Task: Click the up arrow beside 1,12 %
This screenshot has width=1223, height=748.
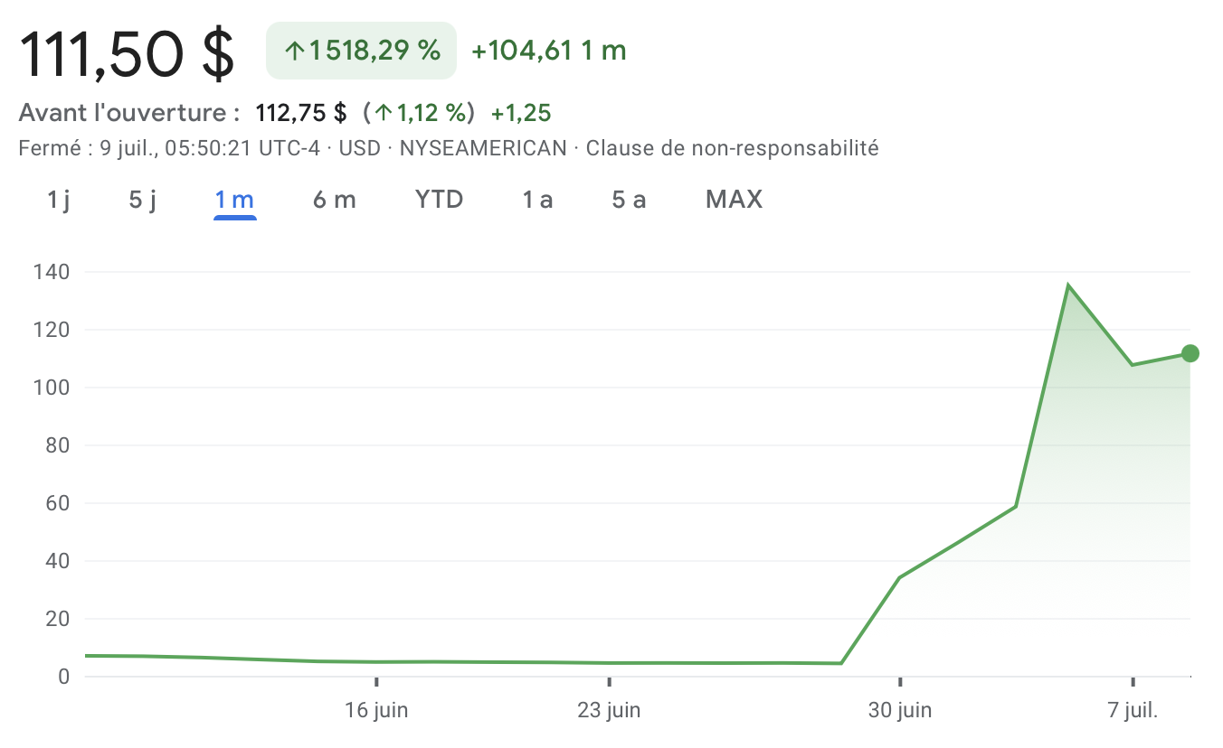Action: pos(384,114)
